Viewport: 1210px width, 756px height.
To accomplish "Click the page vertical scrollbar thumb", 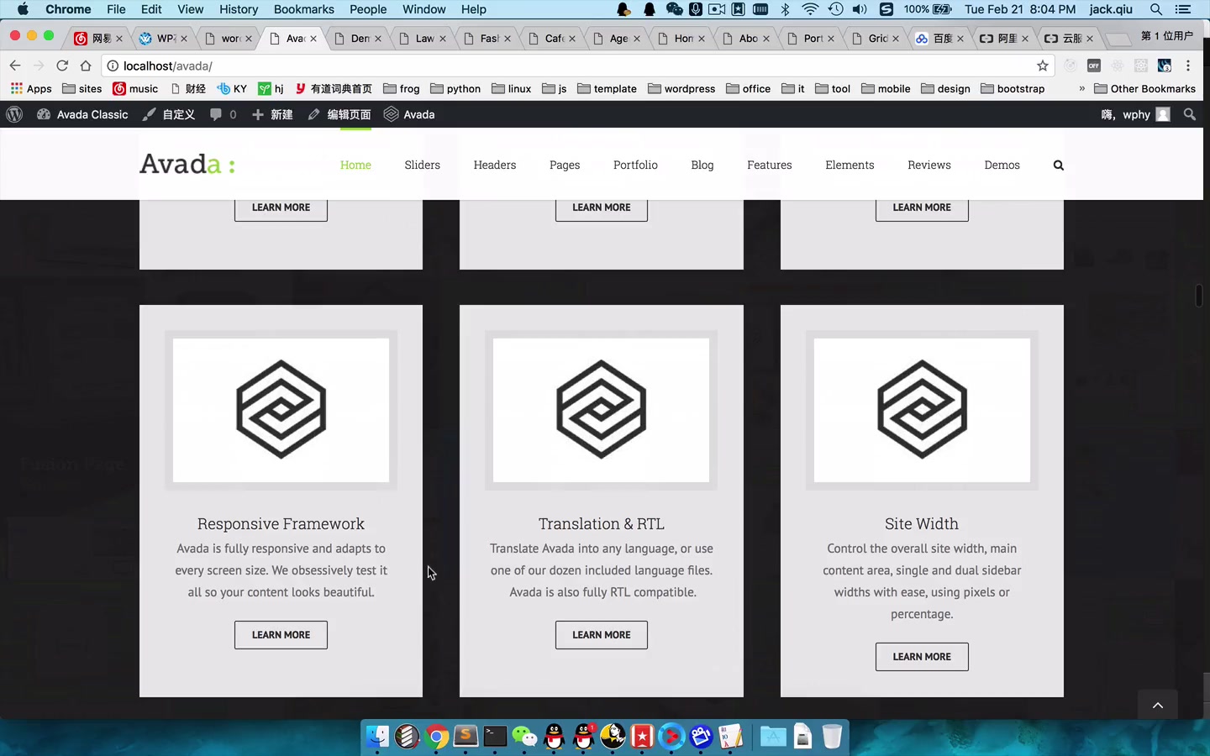I will [1199, 296].
